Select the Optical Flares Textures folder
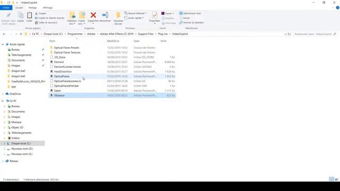Screen dimensions: 340x191 coord(112,53)
